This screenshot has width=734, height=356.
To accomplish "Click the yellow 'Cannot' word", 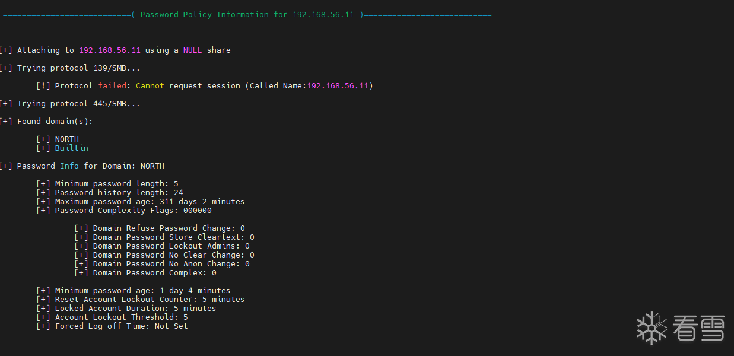I will pyautogui.click(x=150, y=86).
